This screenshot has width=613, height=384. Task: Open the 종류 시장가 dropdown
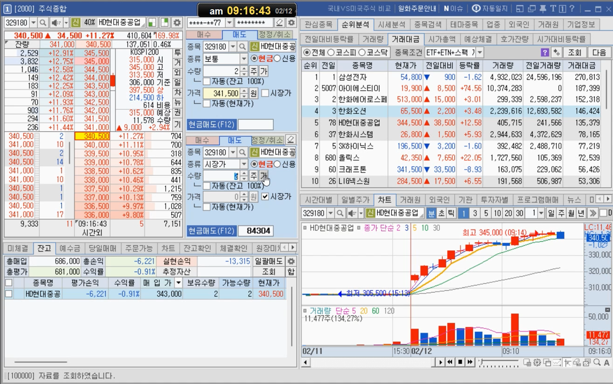click(244, 164)
